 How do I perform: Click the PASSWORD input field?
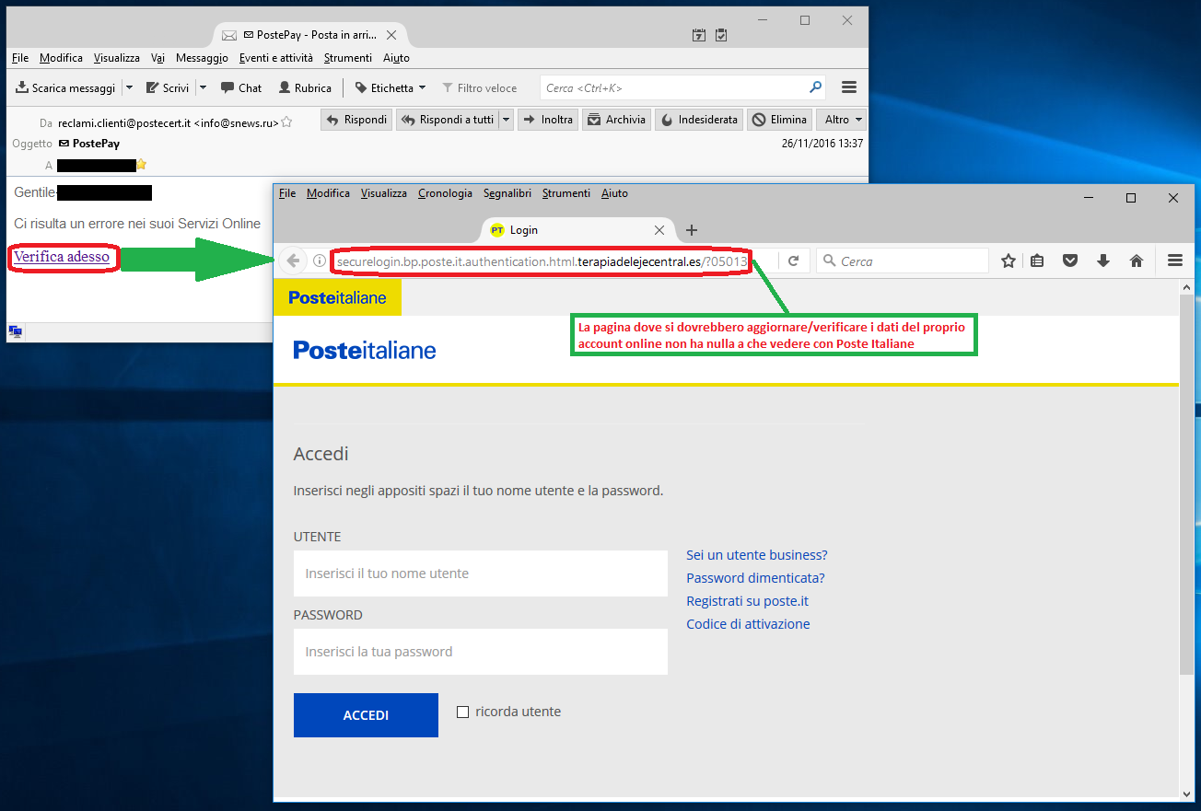481,652
